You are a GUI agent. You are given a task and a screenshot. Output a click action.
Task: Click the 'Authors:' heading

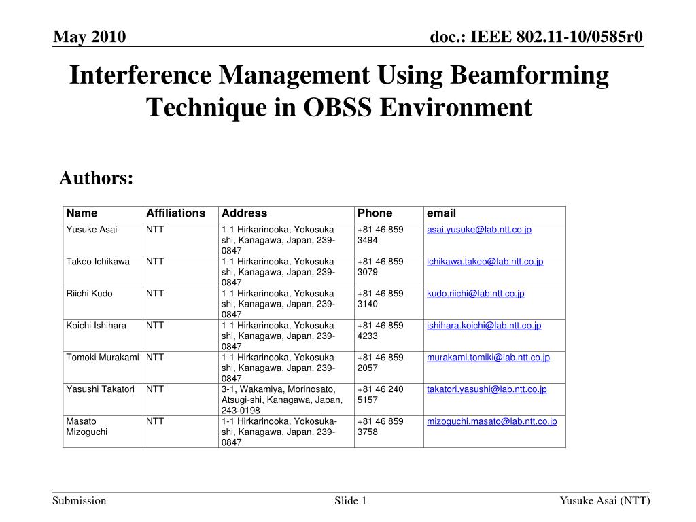pyautogui.click(x=97, y=178)
